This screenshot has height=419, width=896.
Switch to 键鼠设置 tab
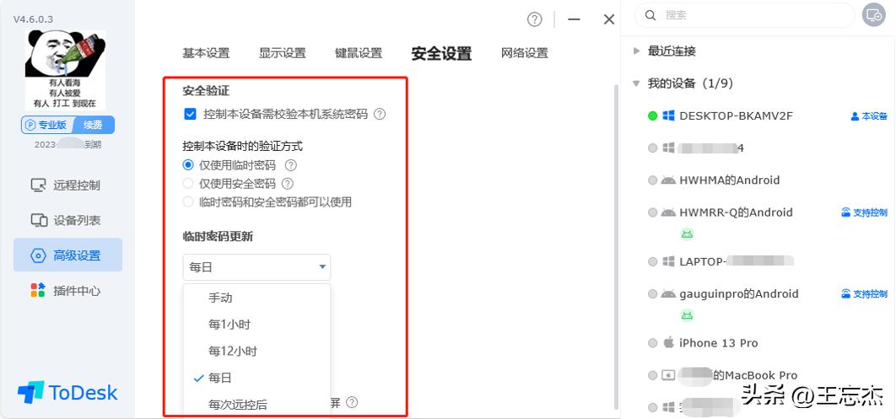pyautogui.click(x=359, y=53)
